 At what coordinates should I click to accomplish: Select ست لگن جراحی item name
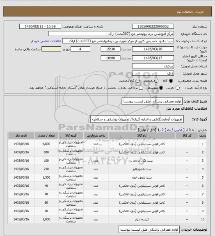coord(142,161)
